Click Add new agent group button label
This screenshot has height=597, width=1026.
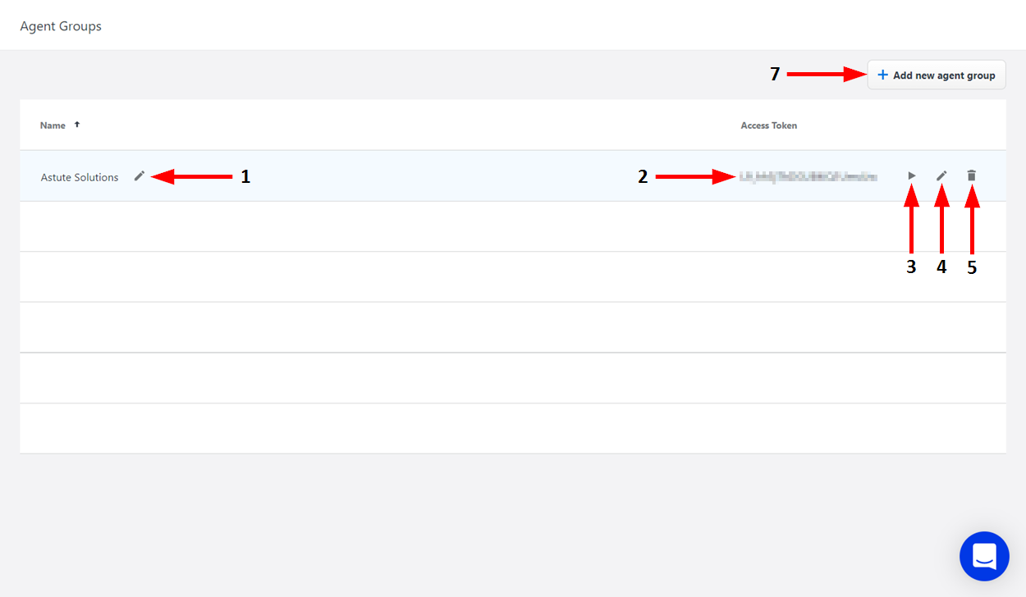click(x=944, y=75)
